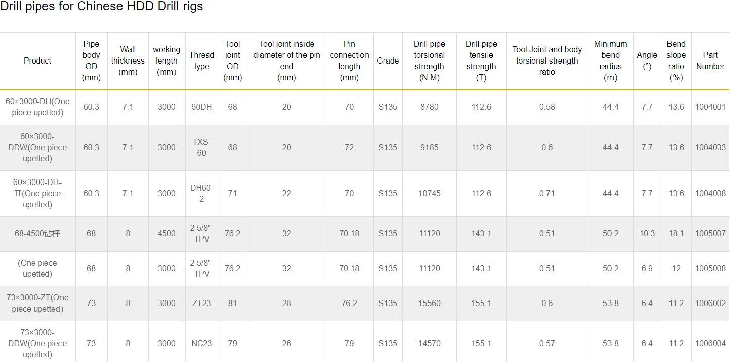Image resolution: width=731 pixels, height=362 pixels.
Task: Click the TXS-60 thread type cell
Action: pyautogui.click(x=201, y=147)
